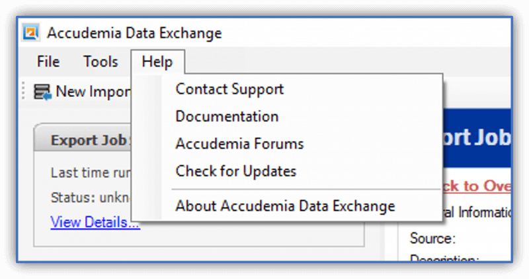Click the toolbar's dotted grip handle
The height and width of the screenshot is (279, 529).
coord(23,91)
